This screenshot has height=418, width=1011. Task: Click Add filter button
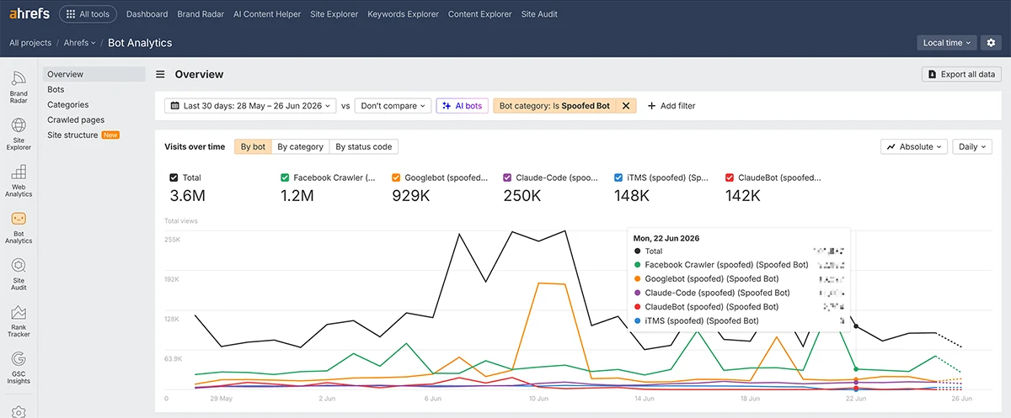(x=671, y=106)
